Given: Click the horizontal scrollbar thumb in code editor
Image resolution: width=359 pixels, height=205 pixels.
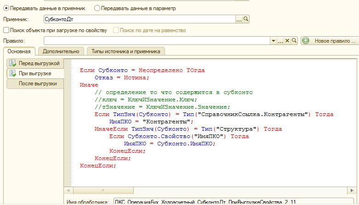Looking at the screenshot, I should pos(103,190).
